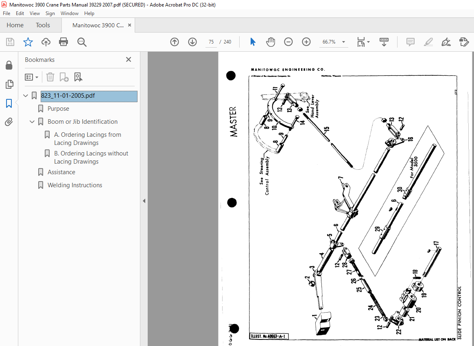Screen dimensions: 474x346
Task: Switch to the Home tab
Action: pos(15,25)
